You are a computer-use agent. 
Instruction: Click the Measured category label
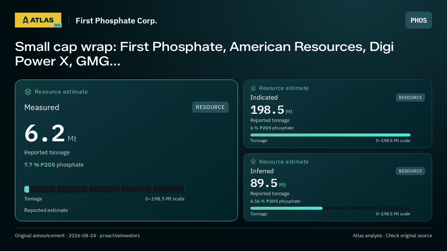point(42,107)
